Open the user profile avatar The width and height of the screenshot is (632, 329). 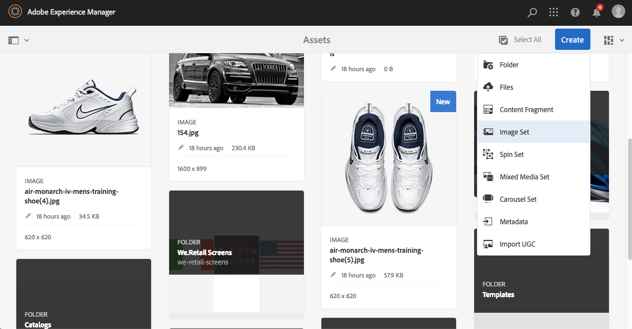[619, 11]
